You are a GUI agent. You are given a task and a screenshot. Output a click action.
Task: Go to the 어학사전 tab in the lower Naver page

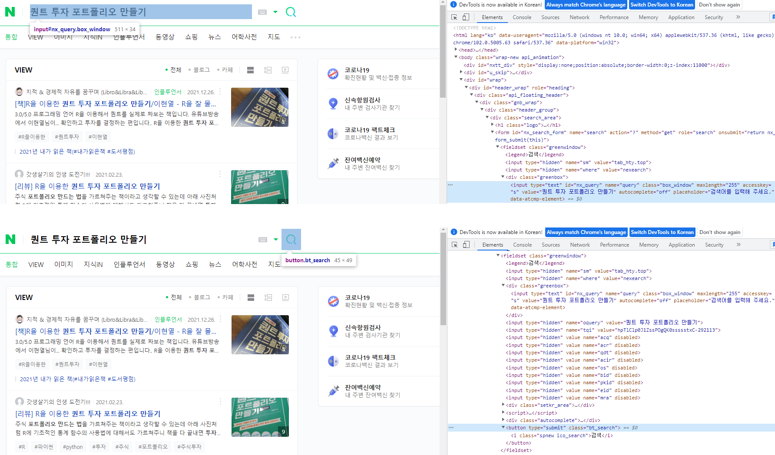[x=245, y=264]
